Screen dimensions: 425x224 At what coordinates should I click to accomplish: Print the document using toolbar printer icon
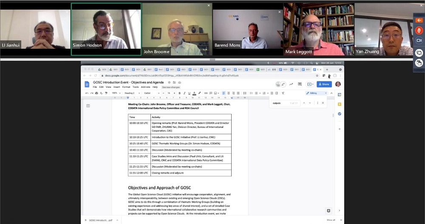click(x=96, y=93)
